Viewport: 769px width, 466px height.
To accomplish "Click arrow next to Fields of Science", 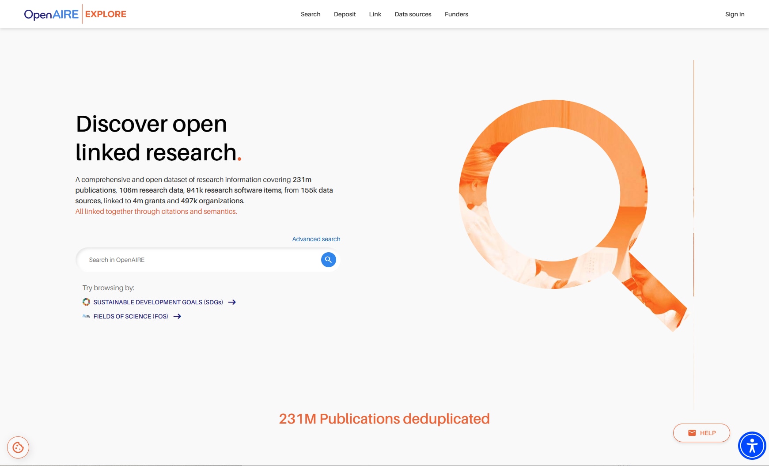I will [x=177, y=316].
